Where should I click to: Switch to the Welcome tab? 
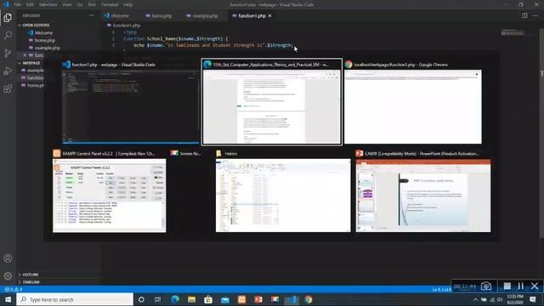[x=117, y=15]
